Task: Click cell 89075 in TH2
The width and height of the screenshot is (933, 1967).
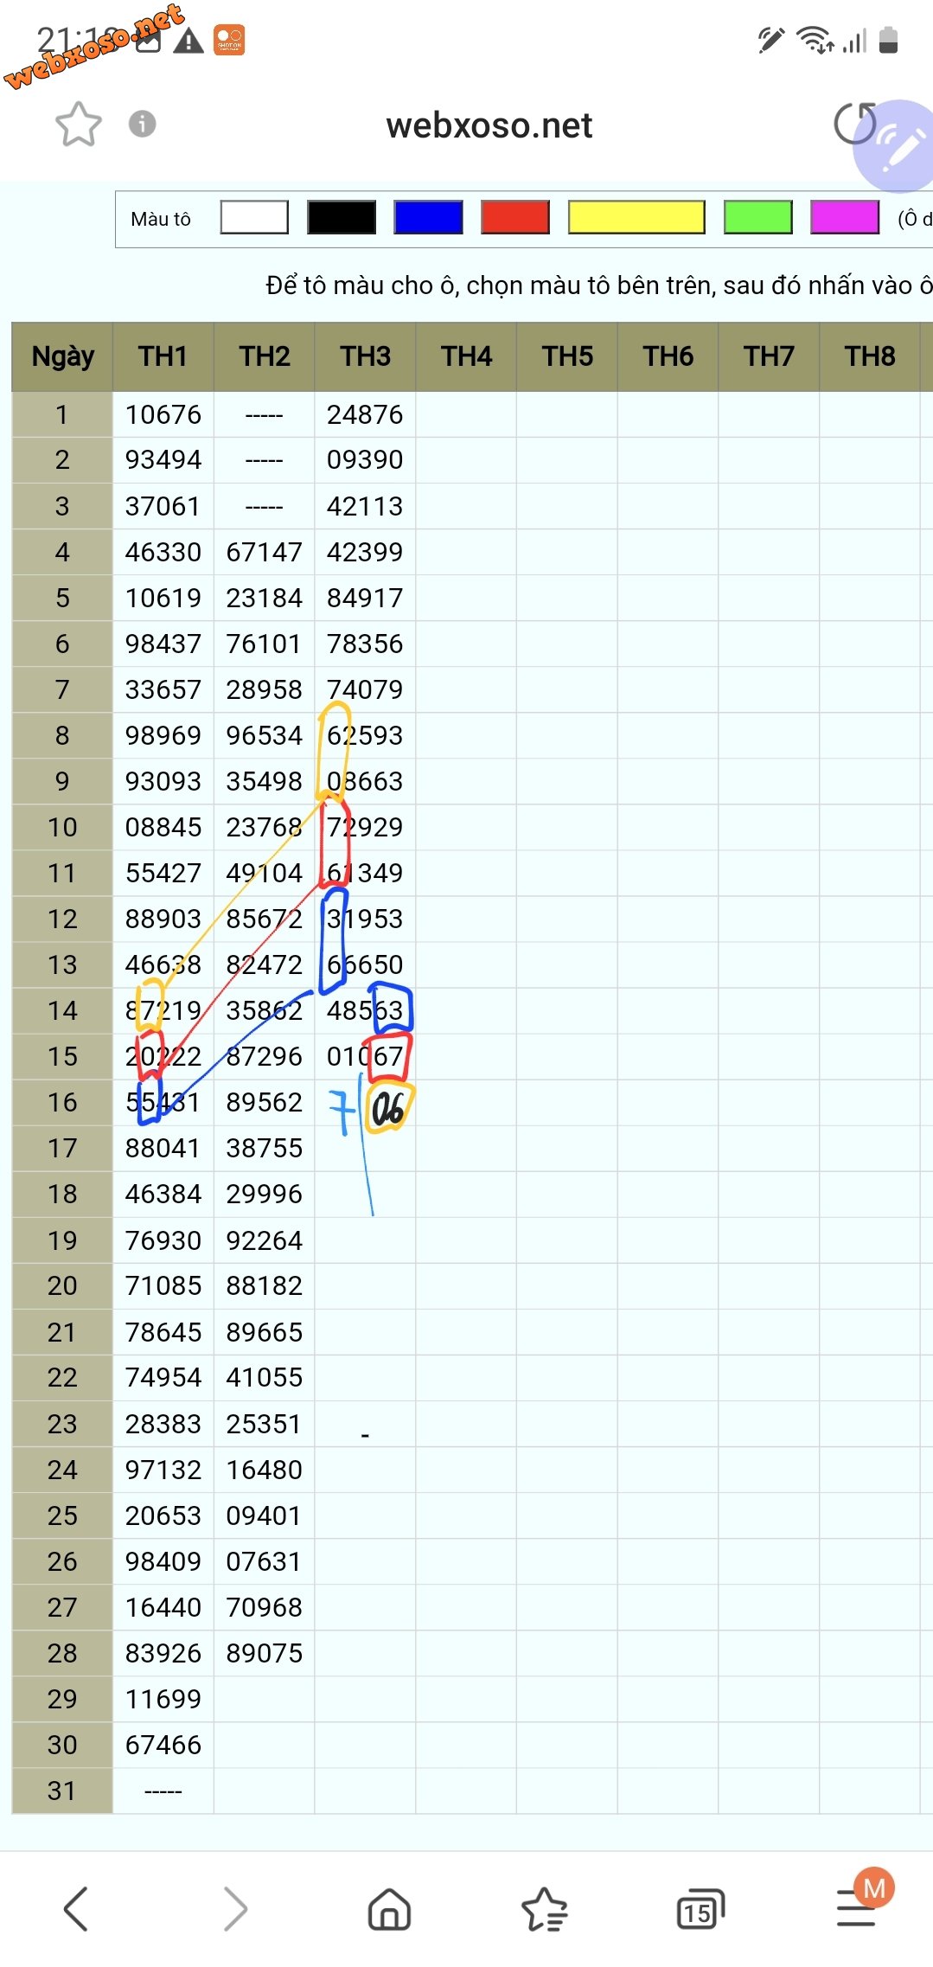Action: click(265, 1653)
